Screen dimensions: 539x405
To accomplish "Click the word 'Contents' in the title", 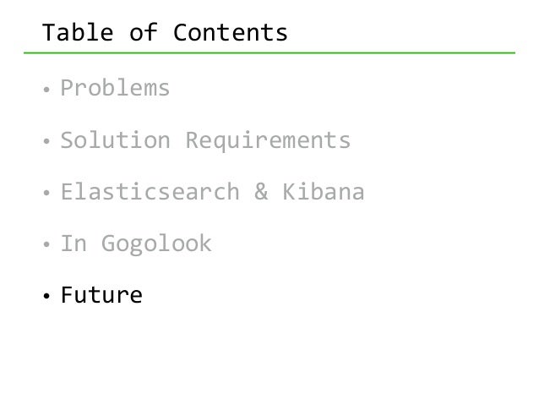I will pos(231,33).
